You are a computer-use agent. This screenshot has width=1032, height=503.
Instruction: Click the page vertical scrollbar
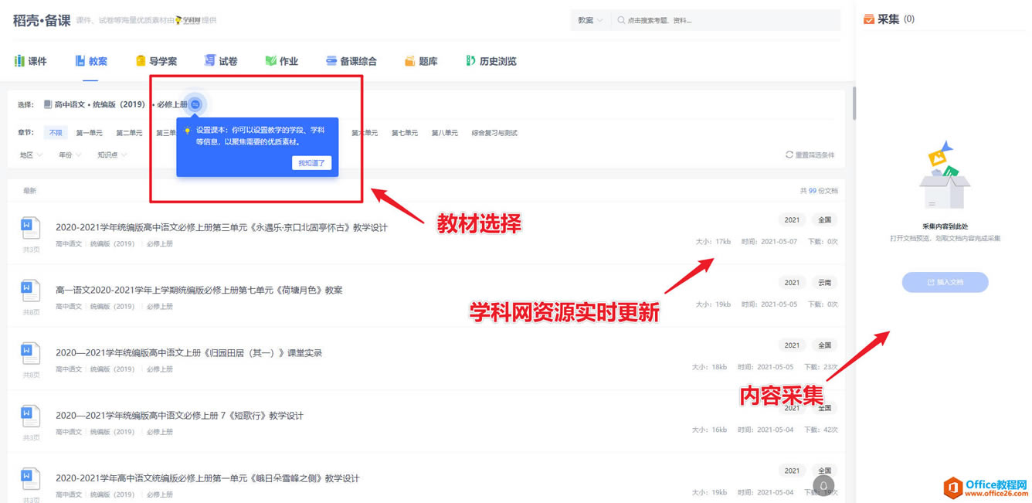(854, 104)
